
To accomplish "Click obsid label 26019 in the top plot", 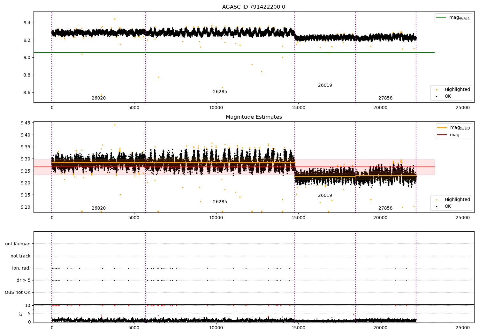I will (x=325, y=85).
